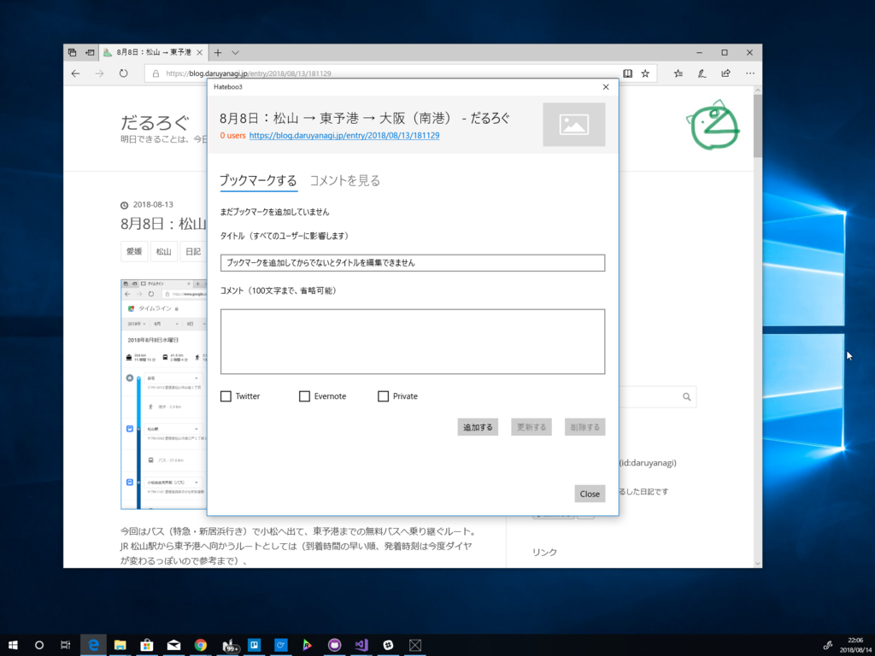This screenshot has width=875, height=656.
Task: Open search with sidebar magnifier icon
Action: (x=686, y=396)
